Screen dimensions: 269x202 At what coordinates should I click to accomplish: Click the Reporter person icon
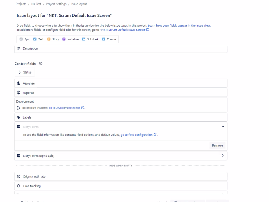(19, 93)
